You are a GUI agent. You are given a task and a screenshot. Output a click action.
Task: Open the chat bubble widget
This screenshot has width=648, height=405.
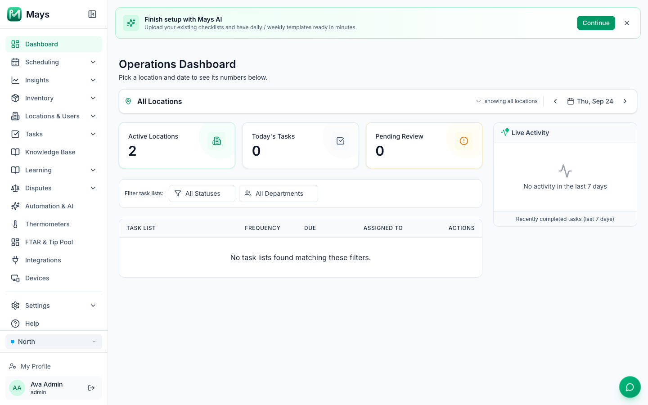pyautogui.click(x=630, y=387)
